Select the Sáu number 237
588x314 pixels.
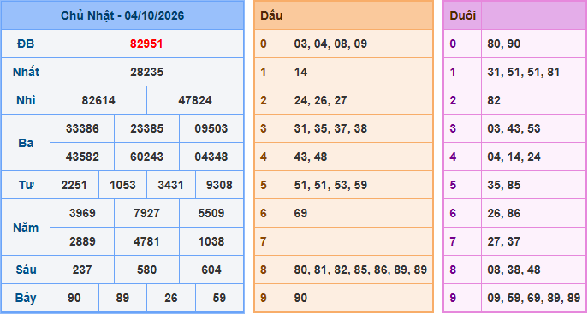(82, 270)
